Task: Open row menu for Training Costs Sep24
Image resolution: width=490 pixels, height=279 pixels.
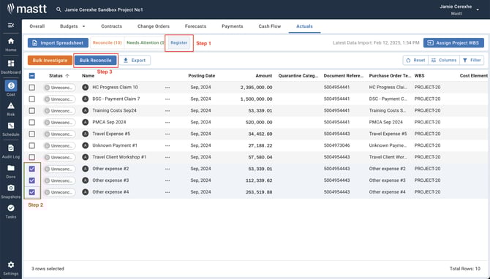Action: pos(167,110)
